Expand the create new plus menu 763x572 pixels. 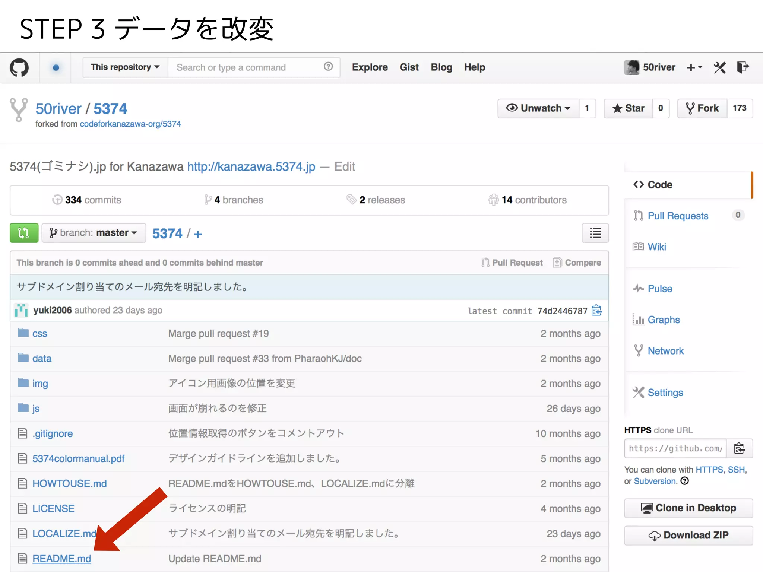[x=694, y=67]
